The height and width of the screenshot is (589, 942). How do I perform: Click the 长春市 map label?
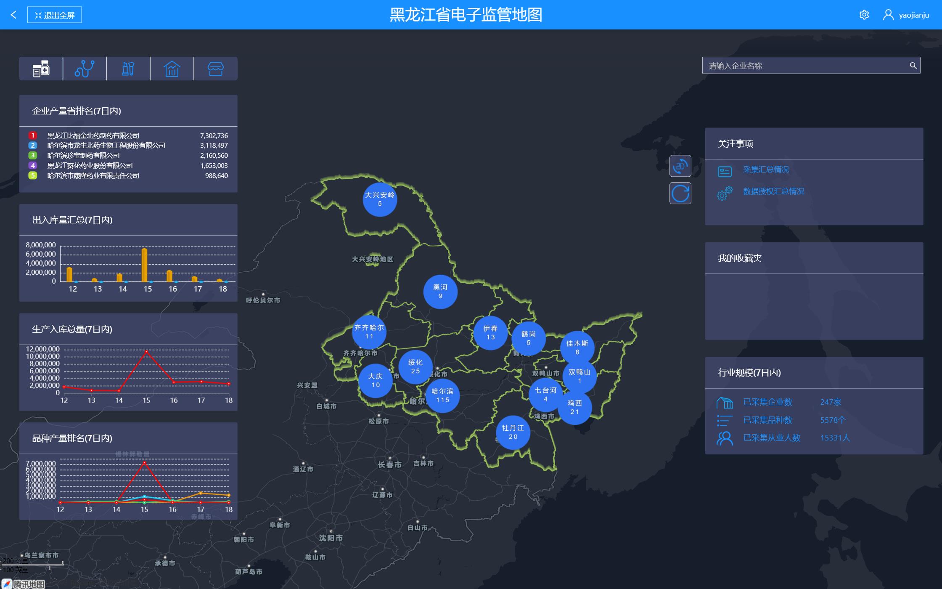coord(389,464)
